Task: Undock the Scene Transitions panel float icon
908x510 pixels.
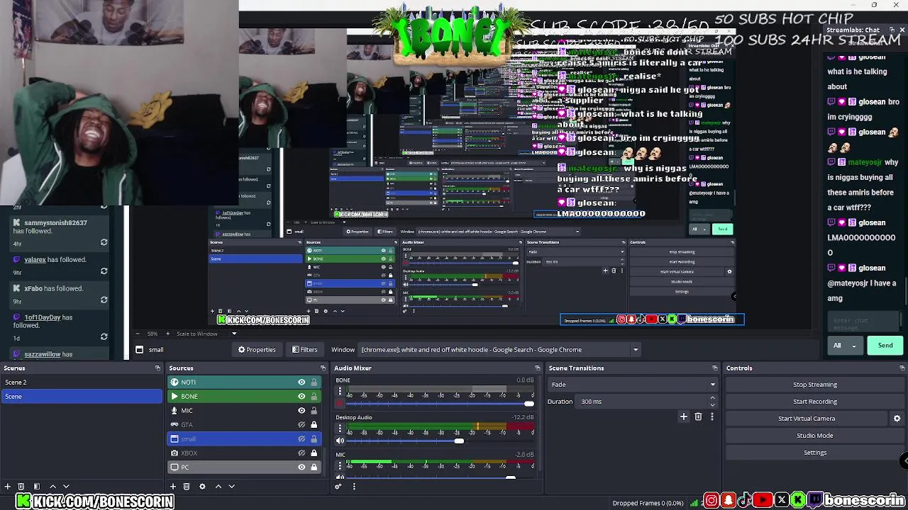Action: click(x=714, y=368)
